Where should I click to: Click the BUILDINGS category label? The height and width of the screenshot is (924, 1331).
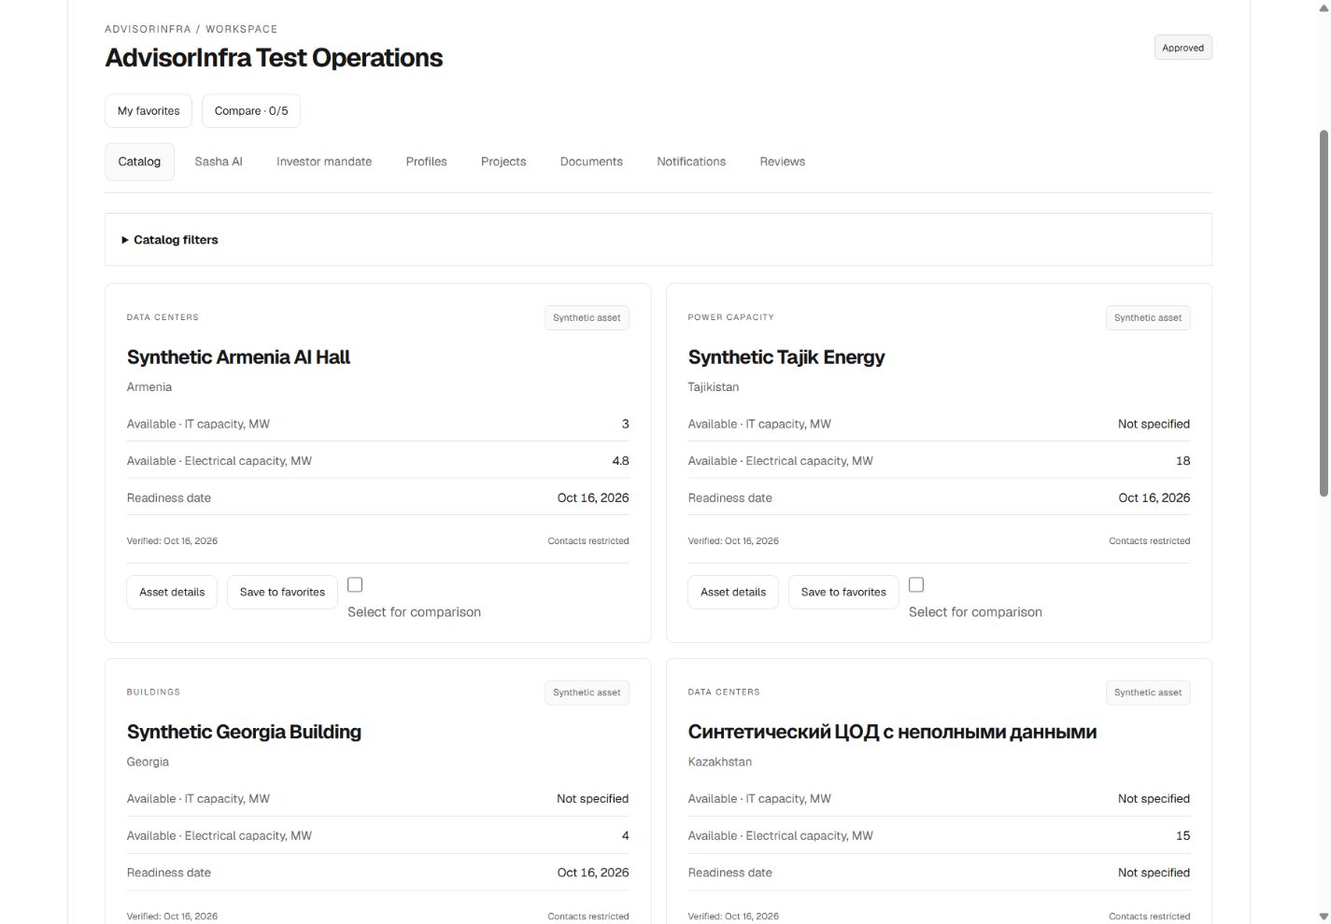(x=153, y=693)
